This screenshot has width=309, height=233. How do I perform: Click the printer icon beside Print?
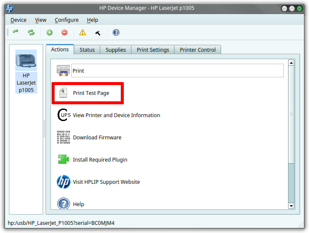[63, 71]
